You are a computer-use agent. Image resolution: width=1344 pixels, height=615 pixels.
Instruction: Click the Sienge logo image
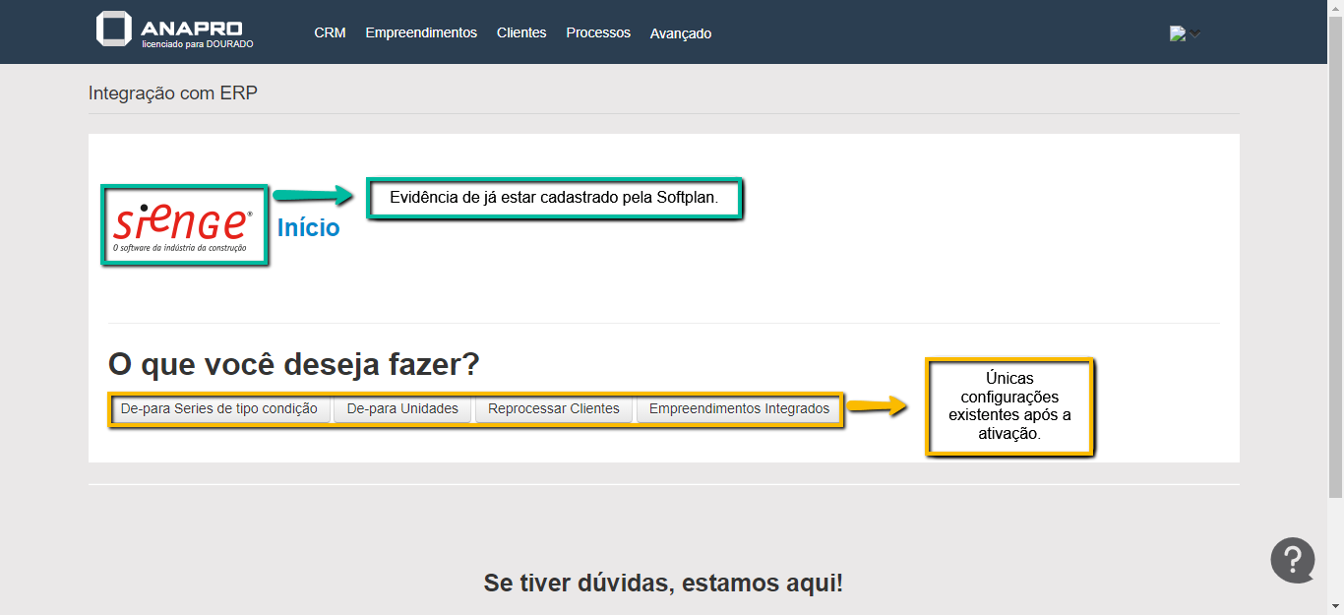pyautogui.click(x=184, y=224)
